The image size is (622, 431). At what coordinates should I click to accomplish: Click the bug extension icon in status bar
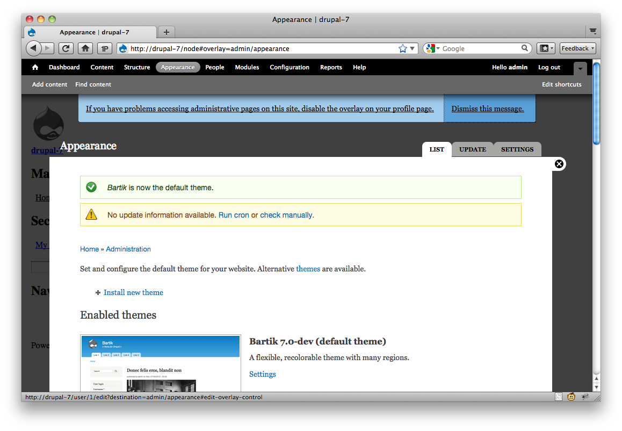coord(585,397)
